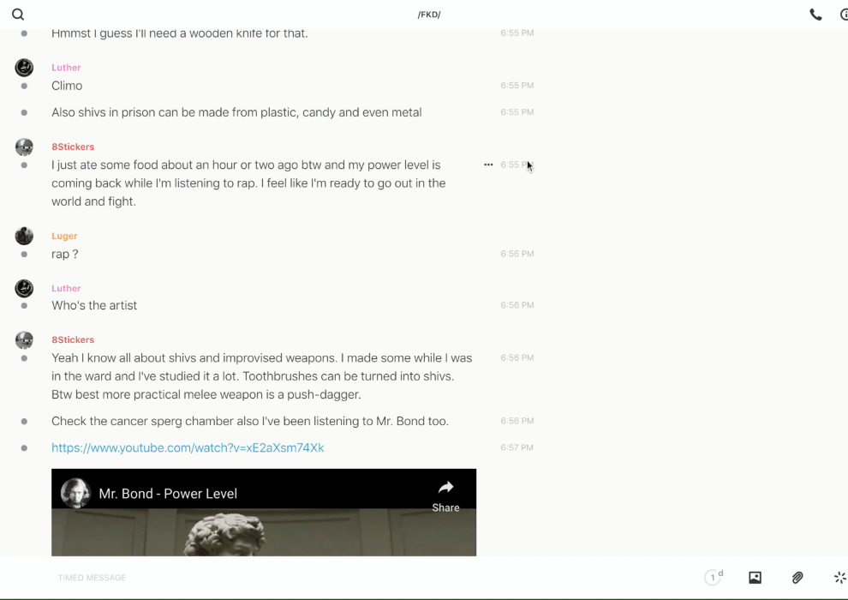Open the search magnifier icon

pos(18,15)
